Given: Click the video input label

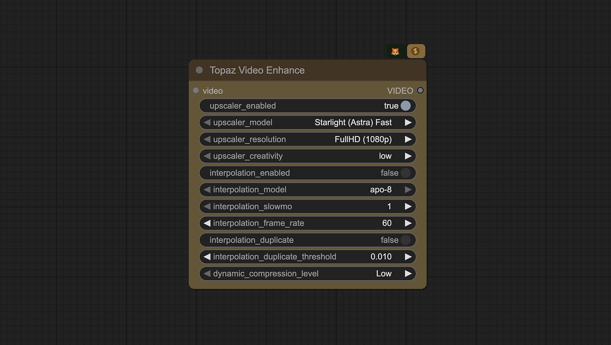Looking at the screenshot, I should [213, 91].
